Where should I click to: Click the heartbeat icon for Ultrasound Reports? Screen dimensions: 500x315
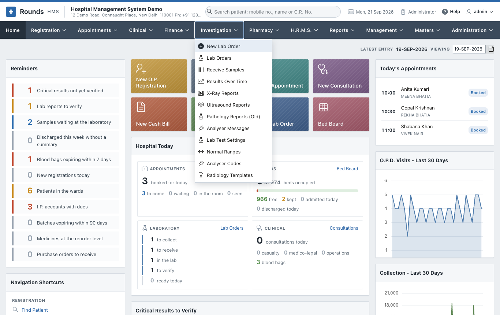pyautogui.click(x=201, y=105)
